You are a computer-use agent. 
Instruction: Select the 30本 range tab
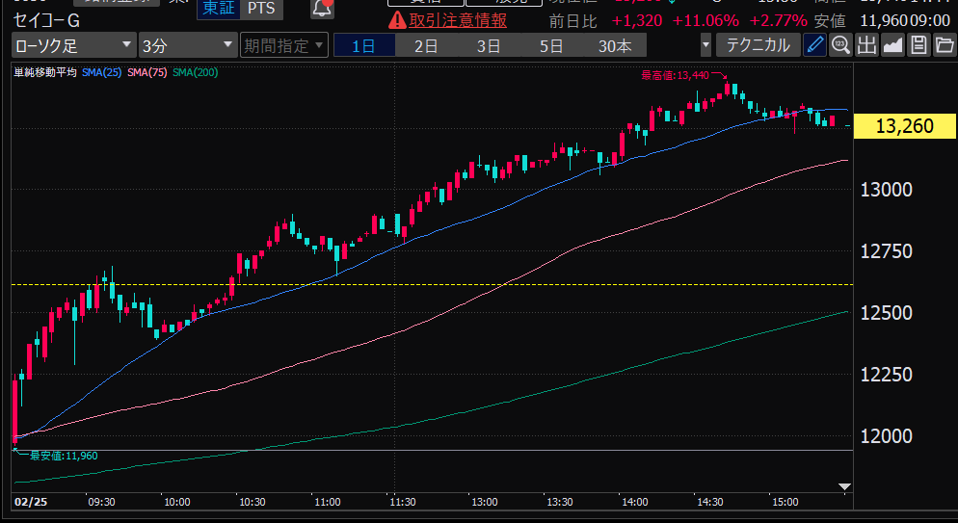pos(615,45)
